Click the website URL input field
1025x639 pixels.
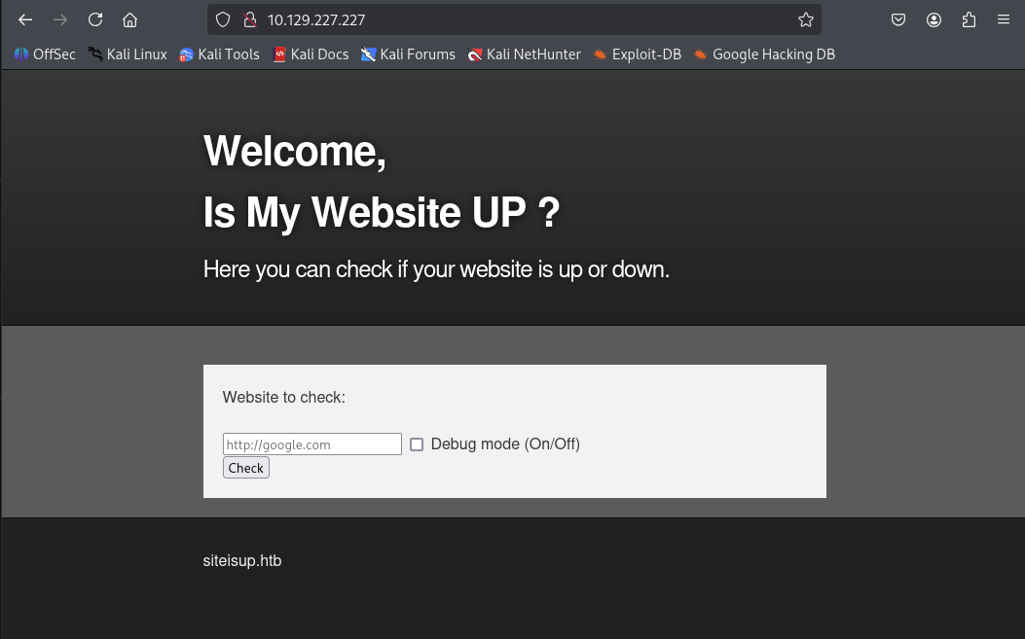click(311, 444)
